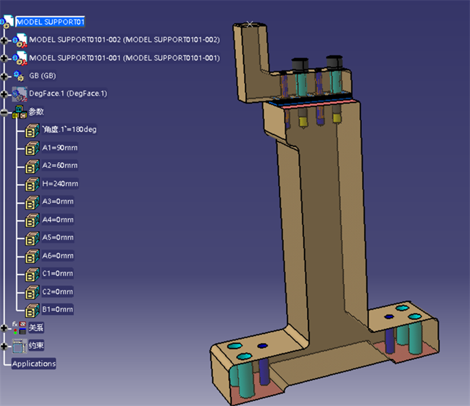The image size is (470, 406).
Task: Select the B1=0mm parameter label
Action: [x=57, y=310]
